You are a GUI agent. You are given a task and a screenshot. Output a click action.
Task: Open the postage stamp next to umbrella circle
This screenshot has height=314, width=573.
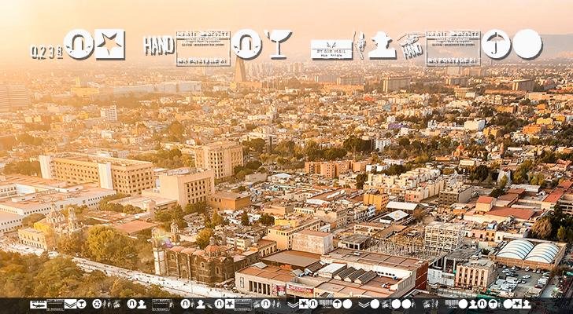pos(453,47)
